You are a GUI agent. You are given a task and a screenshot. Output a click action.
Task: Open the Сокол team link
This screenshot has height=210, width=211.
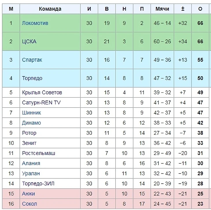(29, 204)
